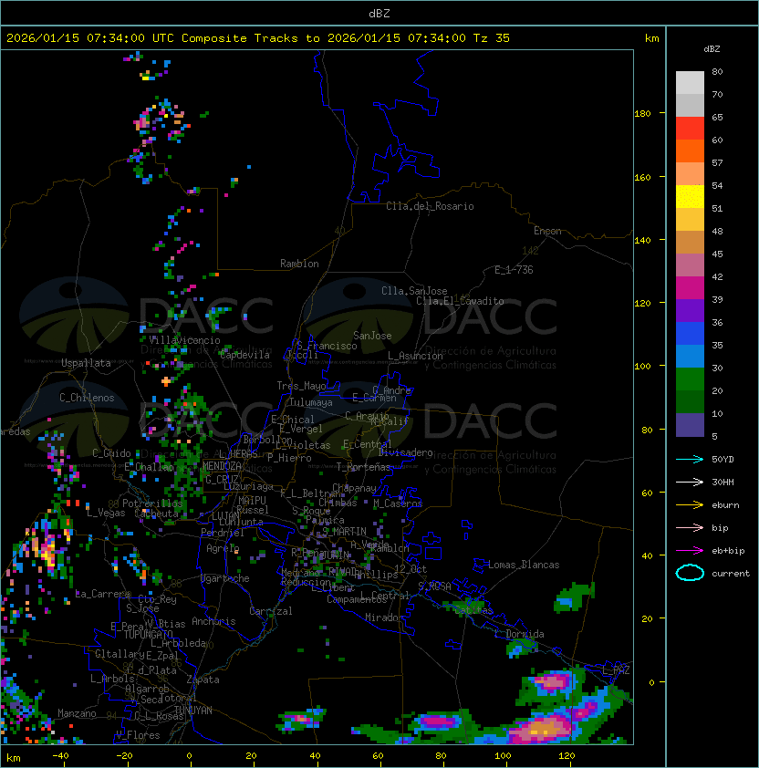Click the 140 value on right axis
Screen dimensions: 759x768
(x=642, y=241)
